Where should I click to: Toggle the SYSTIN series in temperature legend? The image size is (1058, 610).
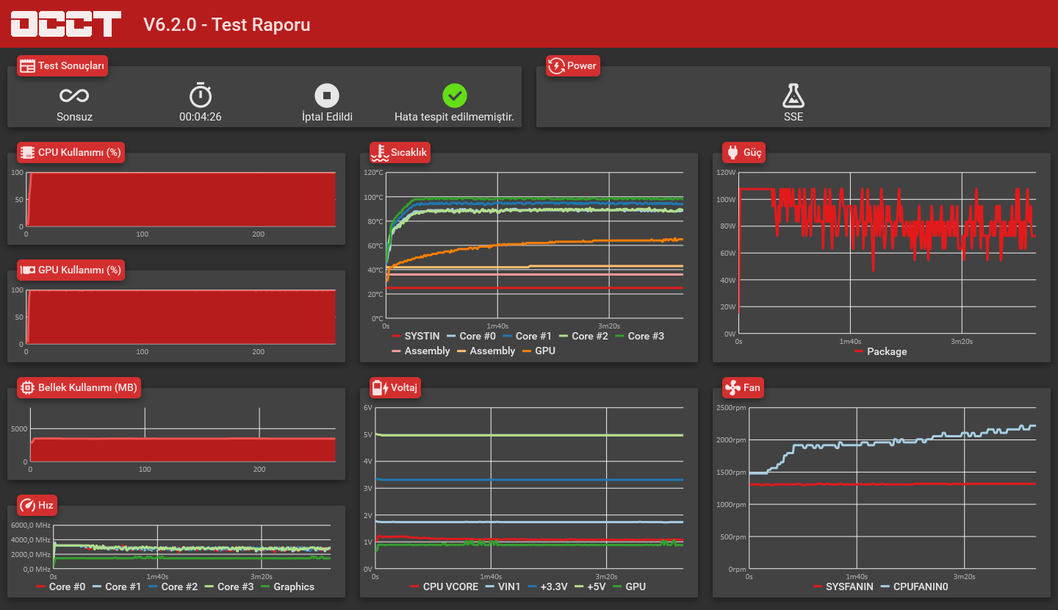416,336
